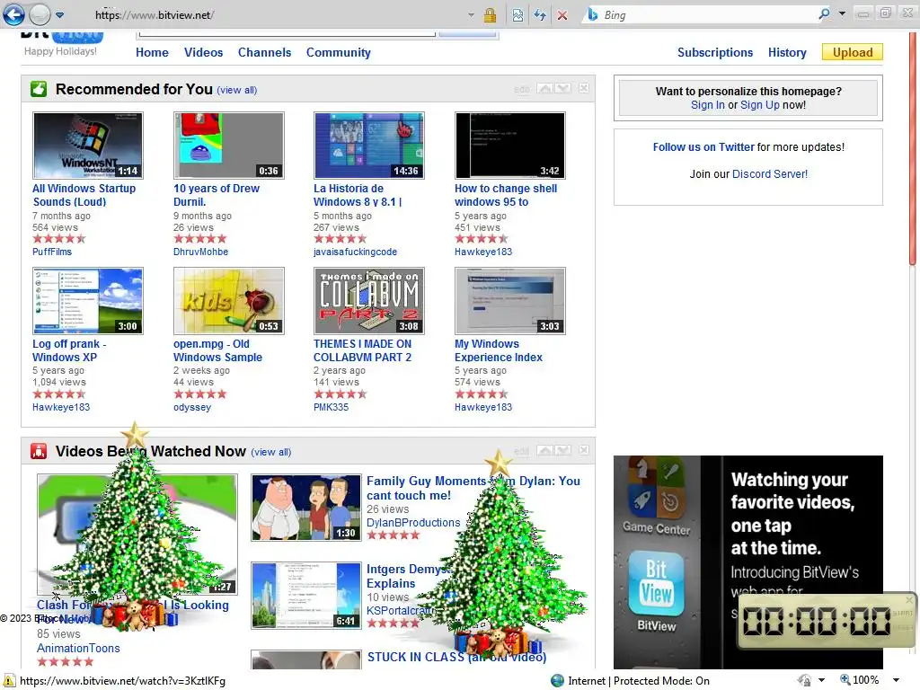Click the BitView web app advertisement banner
The height and width of the screenshot is (690, 920).
click(x=748, y=562)
